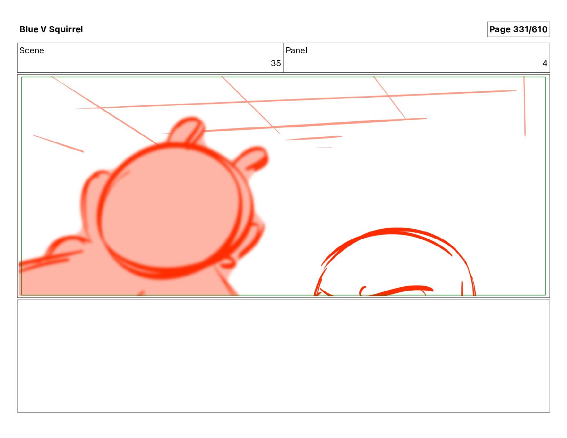Click the scene number 35
This screenshot has width=567, height=438.
click(x=276, y=63)
